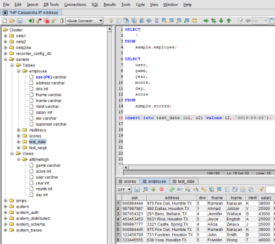275x244 pixels.
Task: Expand the nets1 tree node
Action: coord(5,36)
